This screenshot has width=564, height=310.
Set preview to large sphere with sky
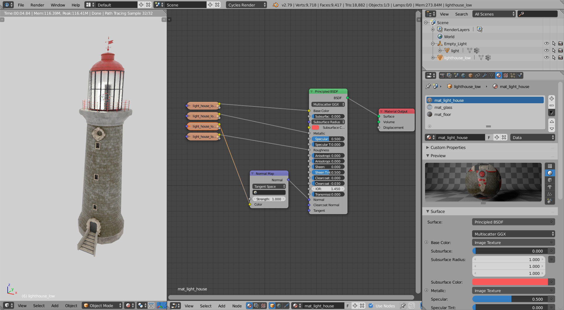tap(550, 201)
